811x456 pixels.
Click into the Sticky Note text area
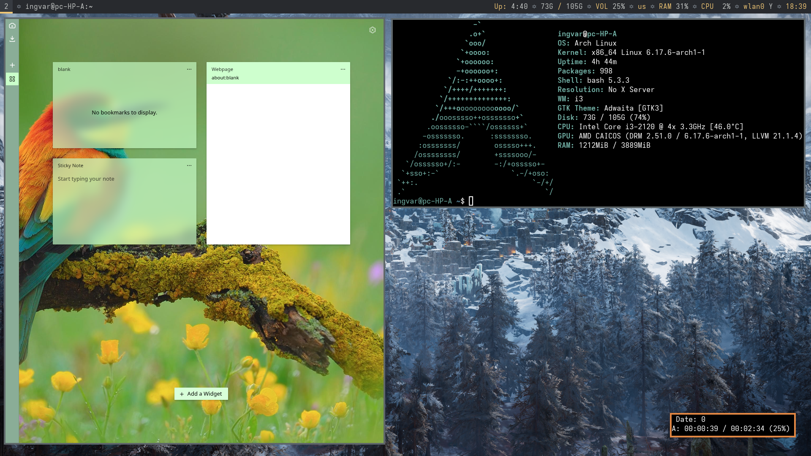coord(124,207)
